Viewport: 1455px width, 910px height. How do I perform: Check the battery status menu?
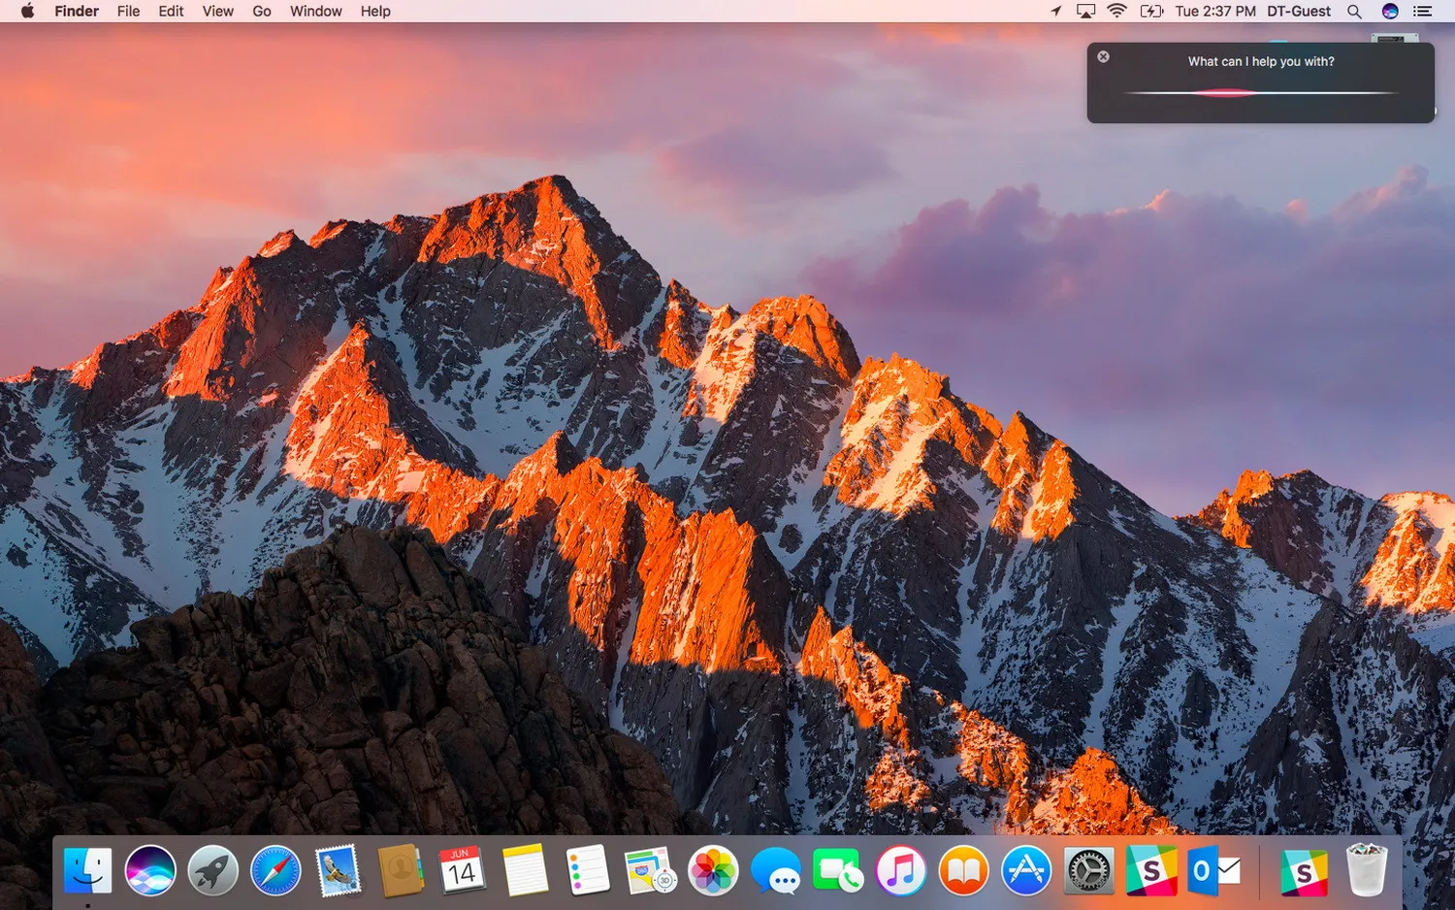coord(1152,11)
